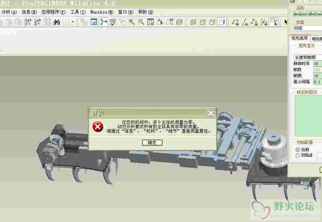This screenshot has width=322, height=222.
Task: Open the 分析(A) menu
Action: [x=9, y=12]
